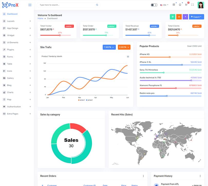Open the Export dropdown
This screenshot has height=186, width=208.
196,17
